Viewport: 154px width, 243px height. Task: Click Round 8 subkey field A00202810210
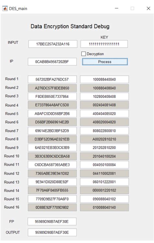pyautogui.click(x=104, y=139)
